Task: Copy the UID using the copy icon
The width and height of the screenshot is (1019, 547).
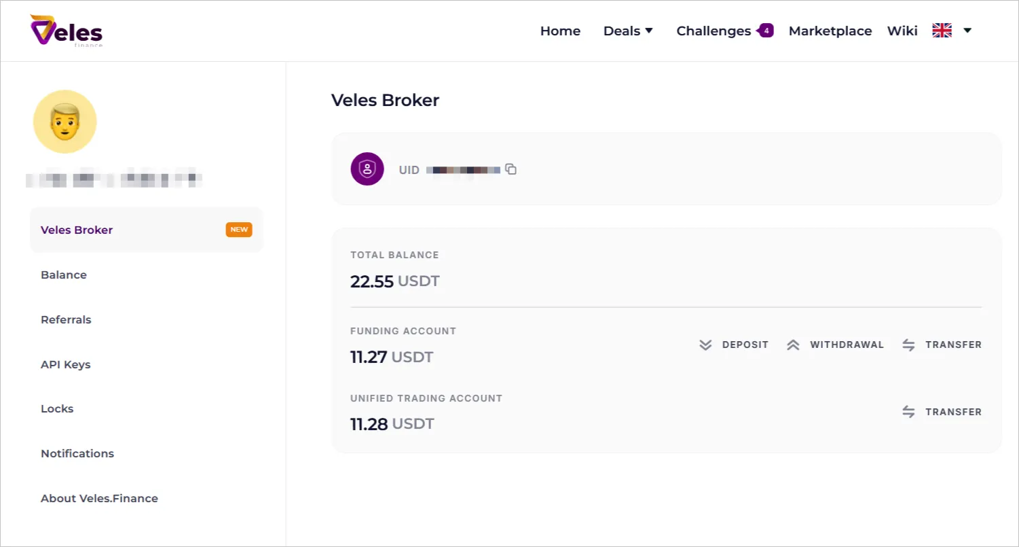Action: point(511,169)
